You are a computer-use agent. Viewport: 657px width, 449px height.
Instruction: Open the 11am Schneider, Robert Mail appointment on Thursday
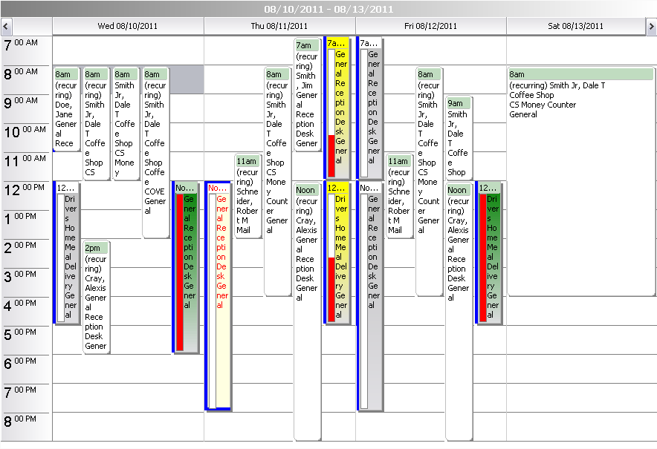click(x=247, y=197)
